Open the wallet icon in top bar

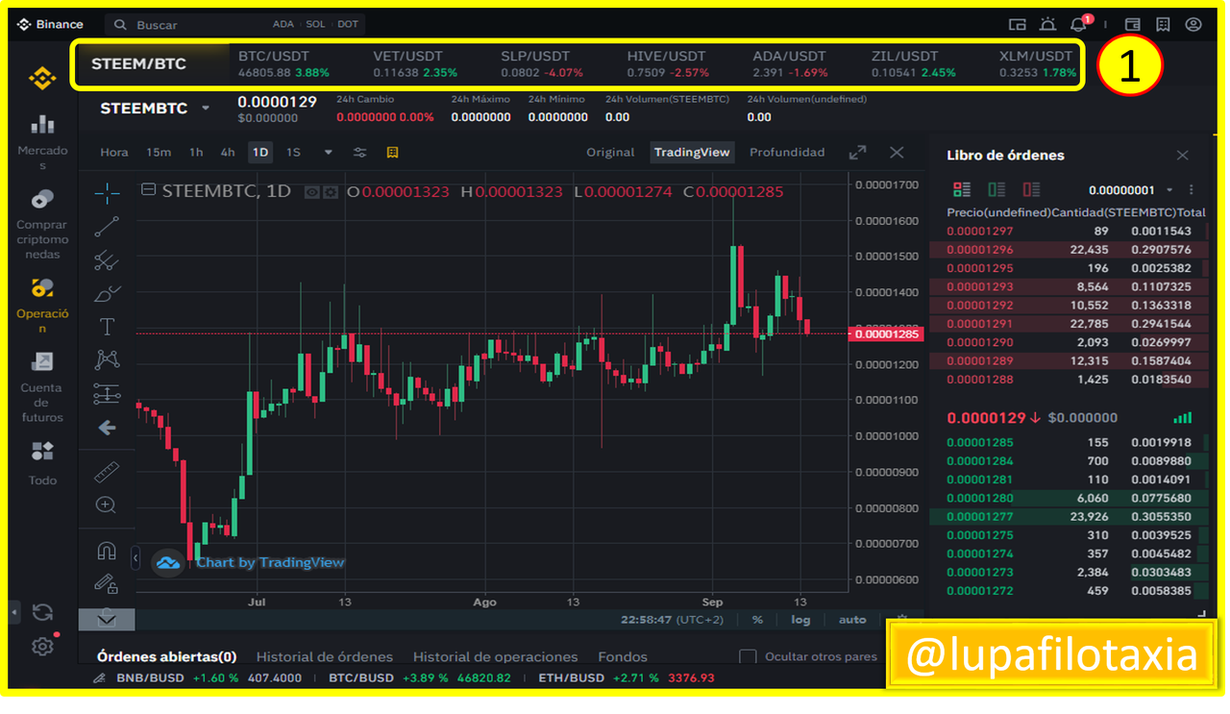1133,25
